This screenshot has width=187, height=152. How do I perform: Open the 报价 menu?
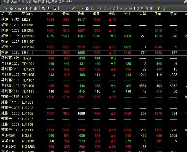(x=21, y=2)
